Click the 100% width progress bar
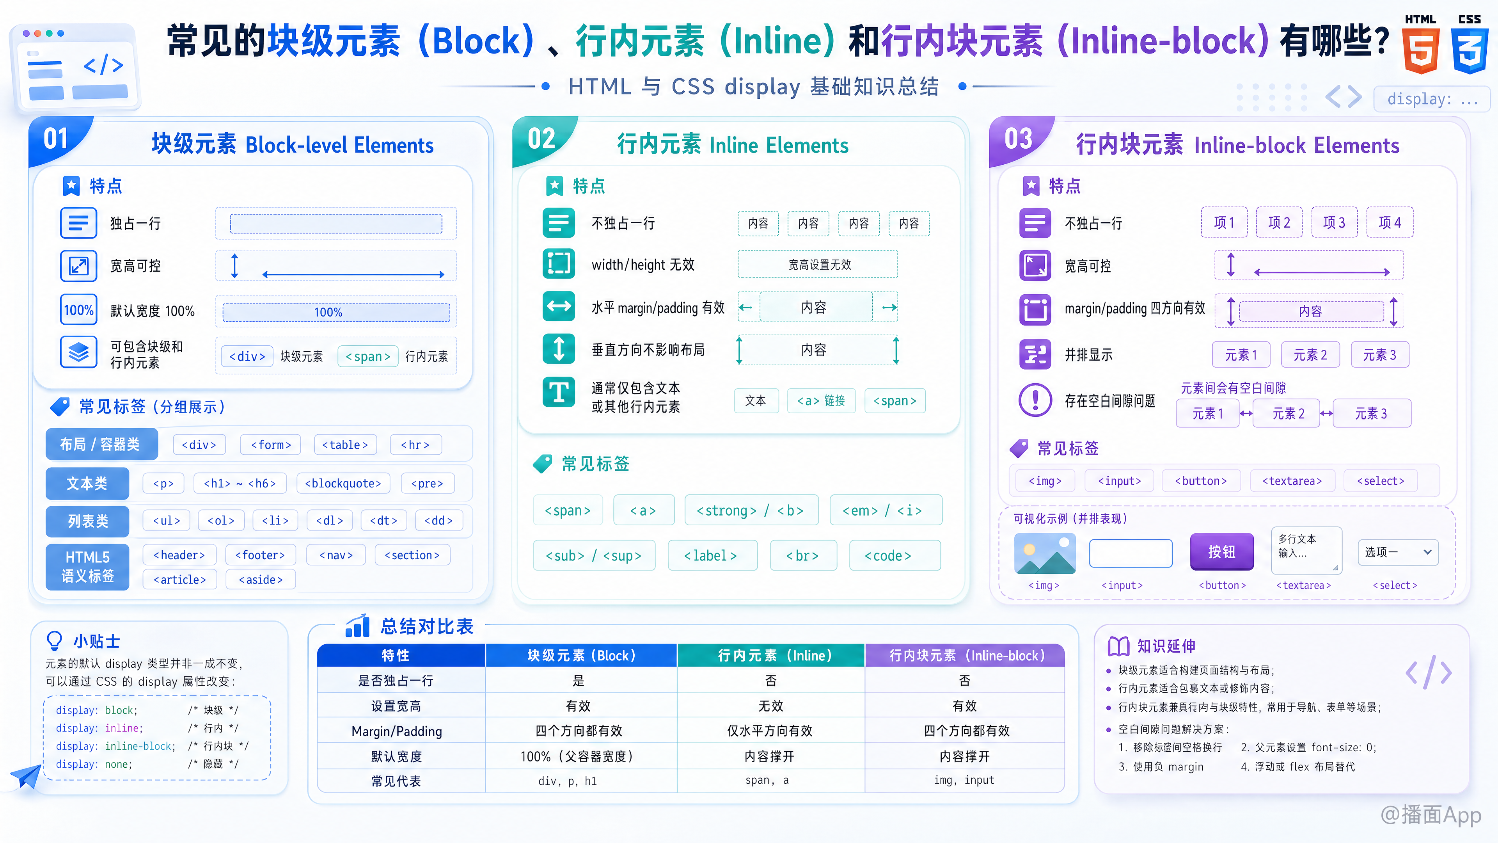Viewport: 1498px width, 843px height. pos(336,312)
